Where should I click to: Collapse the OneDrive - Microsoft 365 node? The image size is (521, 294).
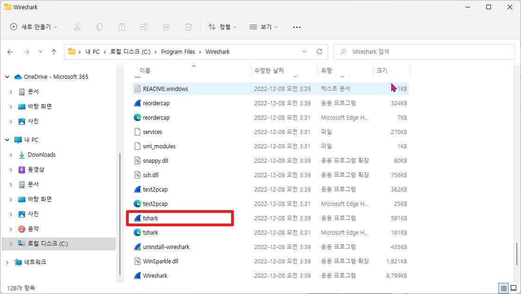tap(7, 77)
